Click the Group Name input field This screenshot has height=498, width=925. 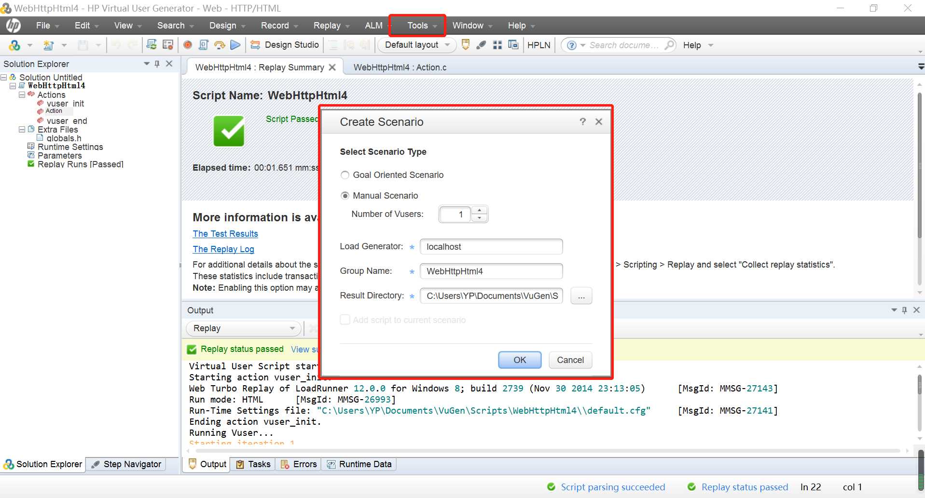[491, 271]
